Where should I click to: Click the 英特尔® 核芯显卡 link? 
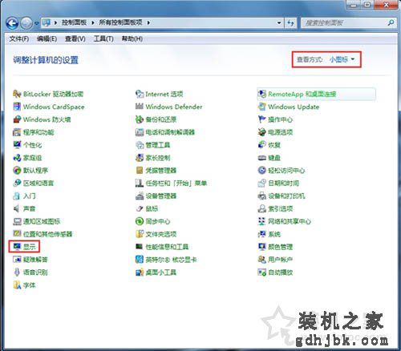point(172,260)
